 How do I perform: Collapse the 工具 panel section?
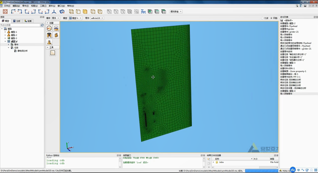48,48
